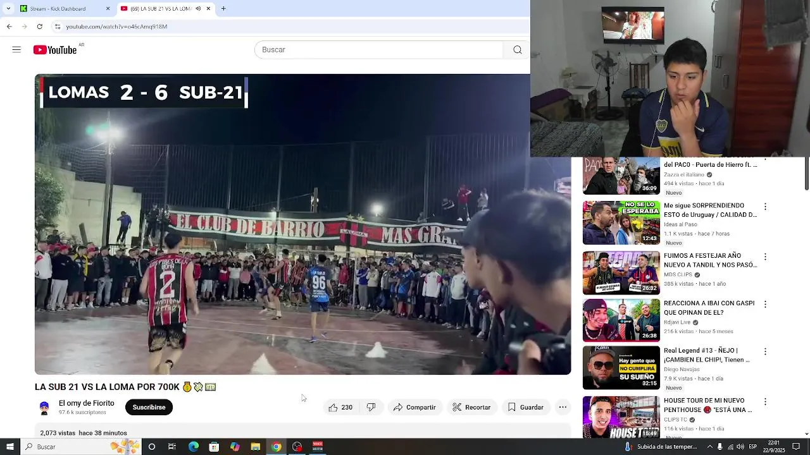Viewport: 810px width, 455px height.
Task: Click video title LA SUB 21 VS LA LOMA
Action: (125, 387)
